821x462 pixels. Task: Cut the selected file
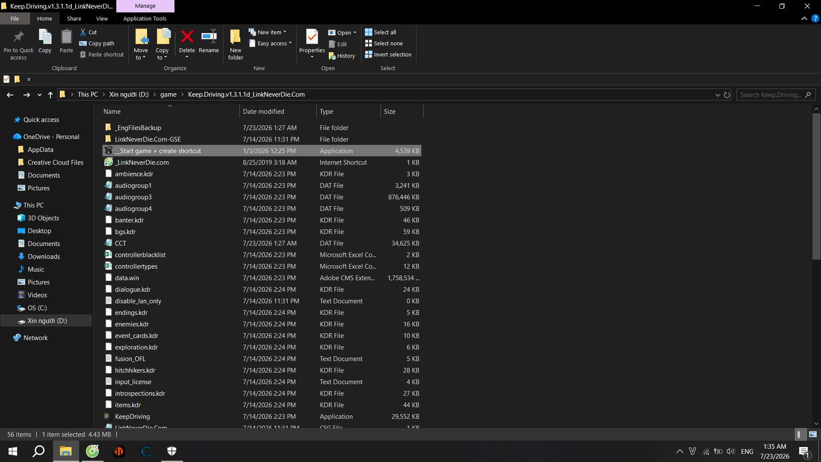pos(89,32)
